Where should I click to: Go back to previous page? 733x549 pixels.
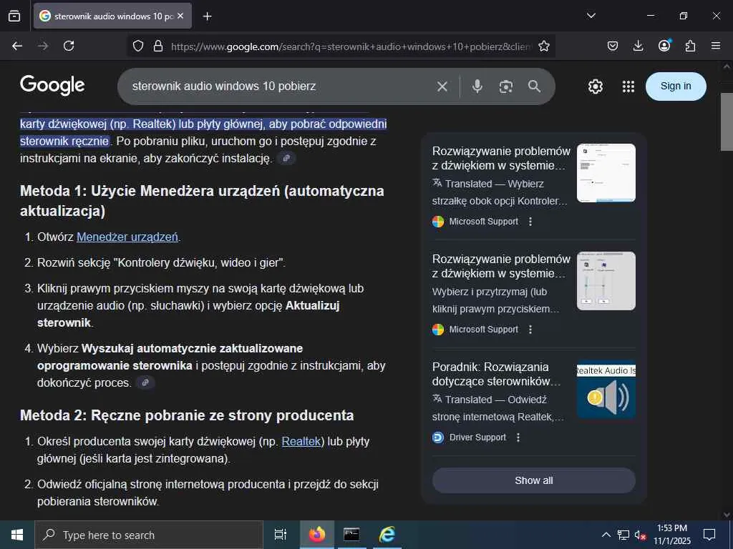[x=17, y=46]
